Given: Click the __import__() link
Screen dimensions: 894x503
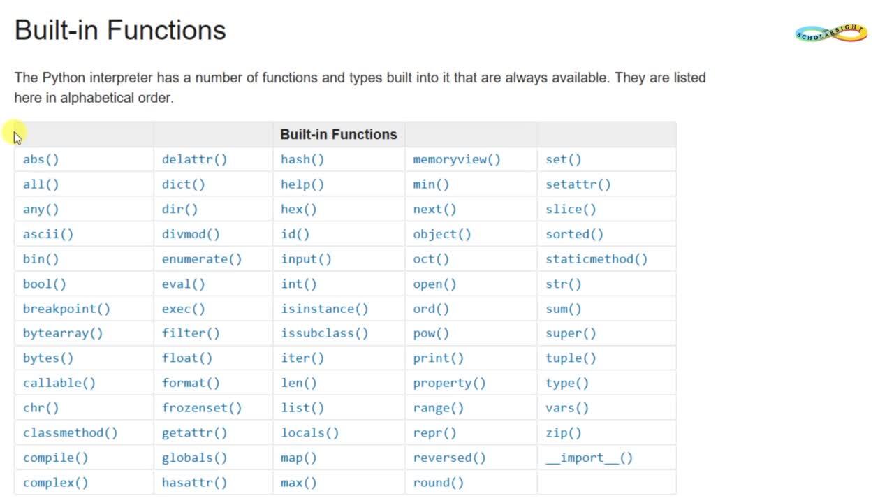Looking at the screenshot, I should [589, 458].
